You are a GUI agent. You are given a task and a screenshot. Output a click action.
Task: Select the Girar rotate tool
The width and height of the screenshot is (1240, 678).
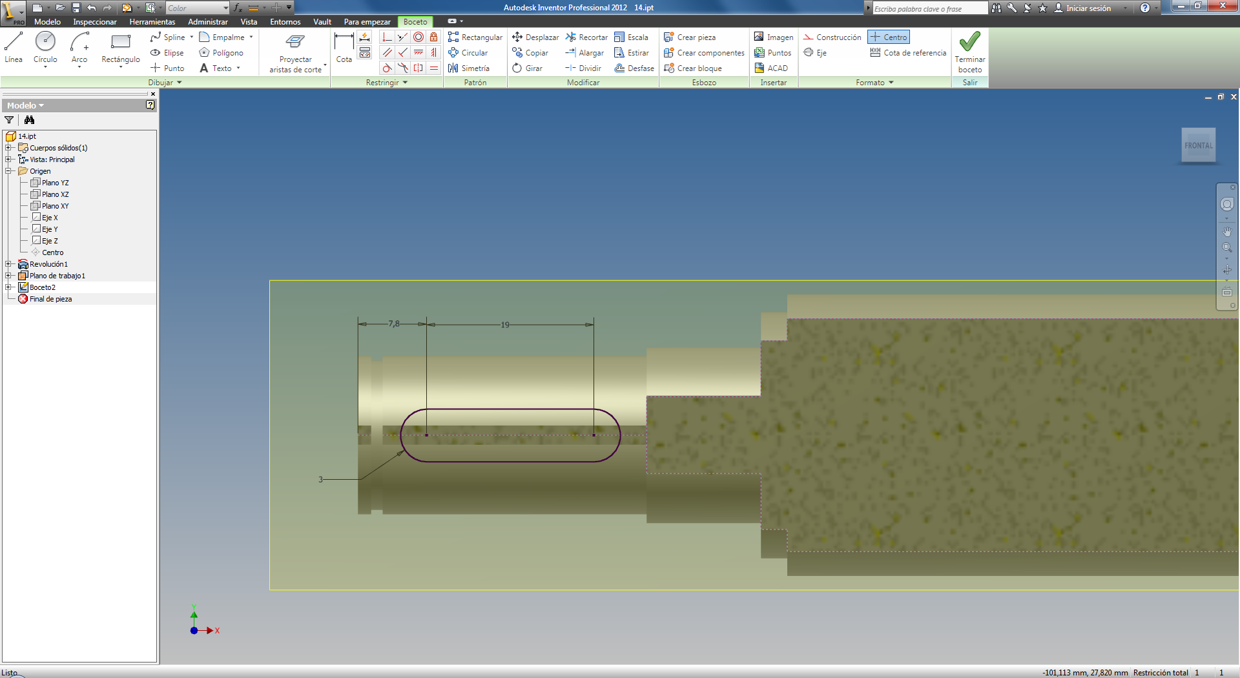coord(527,68)
